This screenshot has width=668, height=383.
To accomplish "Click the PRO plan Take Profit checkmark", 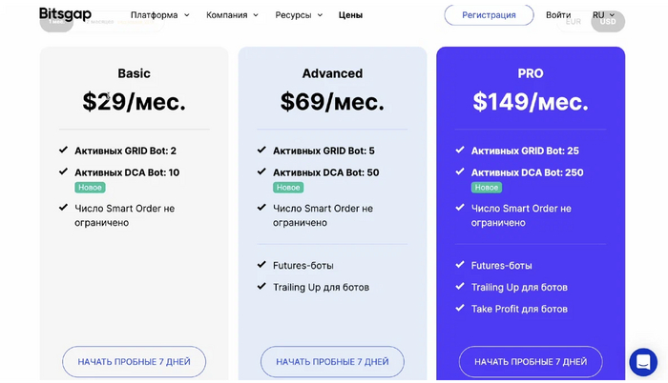I will pos(460,309).
